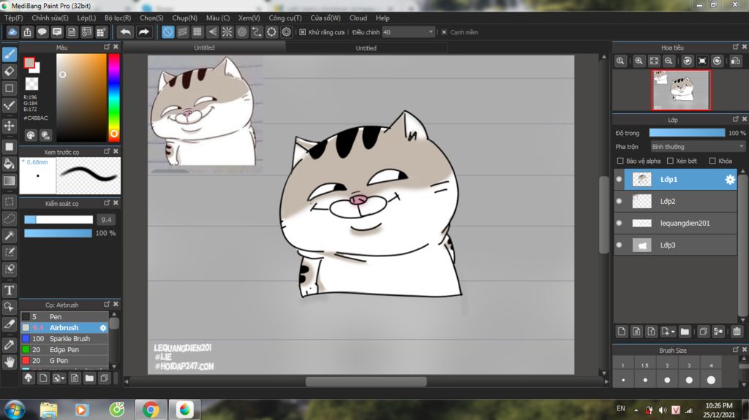This screenshot has height=420, width=749.
Task: Zoom in on the Navigator panel
Action: point(639,61)
